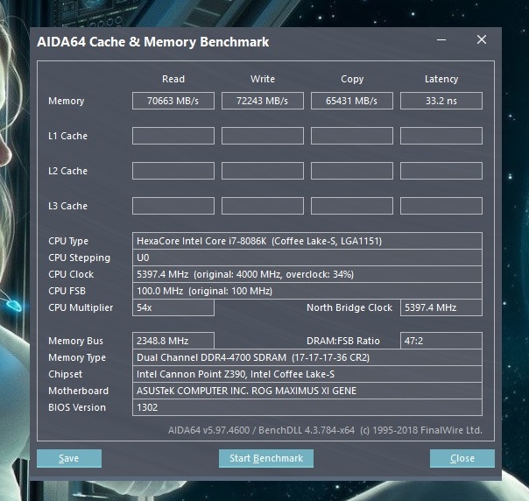The width and height of the screenshot is (529, 501).
Task: Click the L2 Cache row label
Action: click(67, 171)
